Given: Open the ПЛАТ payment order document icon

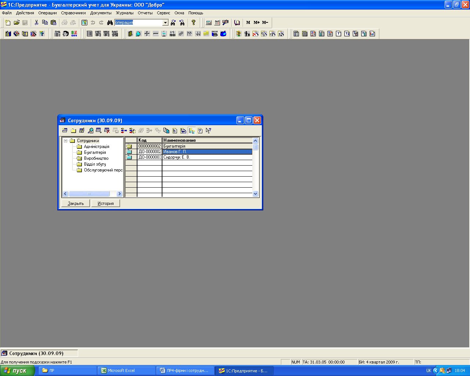Looking at the screenshot, I should pos(115,34).
